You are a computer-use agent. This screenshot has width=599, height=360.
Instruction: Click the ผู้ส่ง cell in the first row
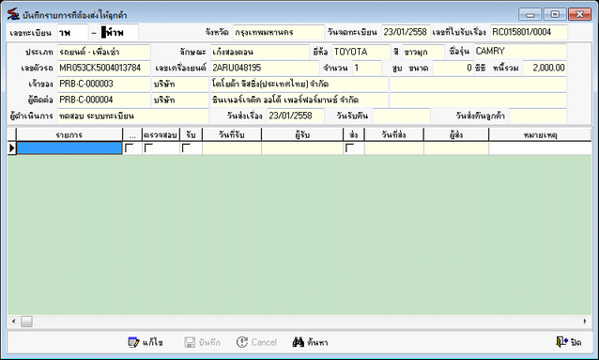[x=456, y=149]
